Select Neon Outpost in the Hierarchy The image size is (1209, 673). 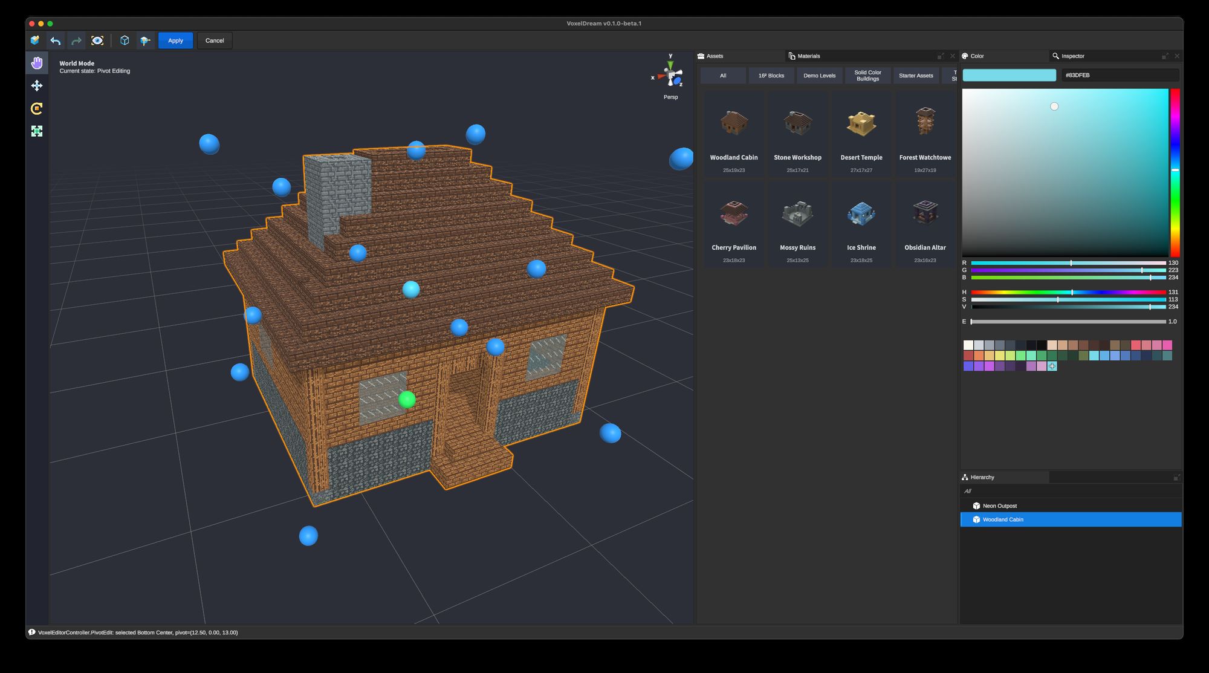point(1071,506)
